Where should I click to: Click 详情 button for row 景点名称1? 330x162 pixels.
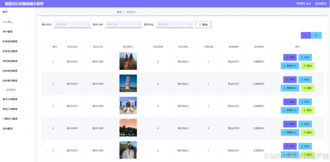click(x=290, y=57)
